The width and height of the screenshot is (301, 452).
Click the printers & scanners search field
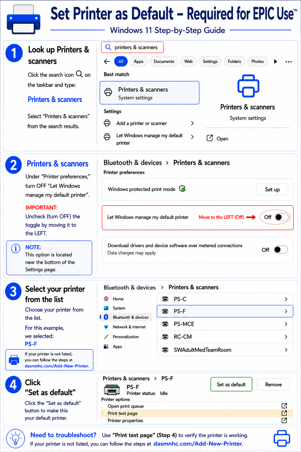(x=132, y=47)
